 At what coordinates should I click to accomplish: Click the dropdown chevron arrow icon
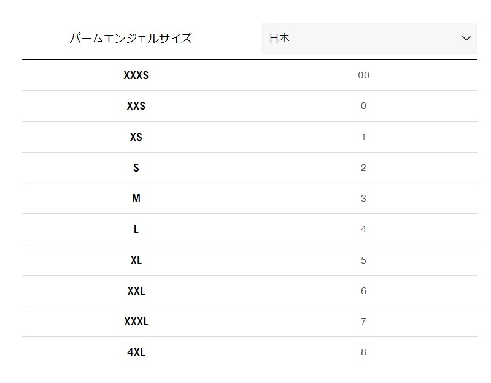coord(466,39)
